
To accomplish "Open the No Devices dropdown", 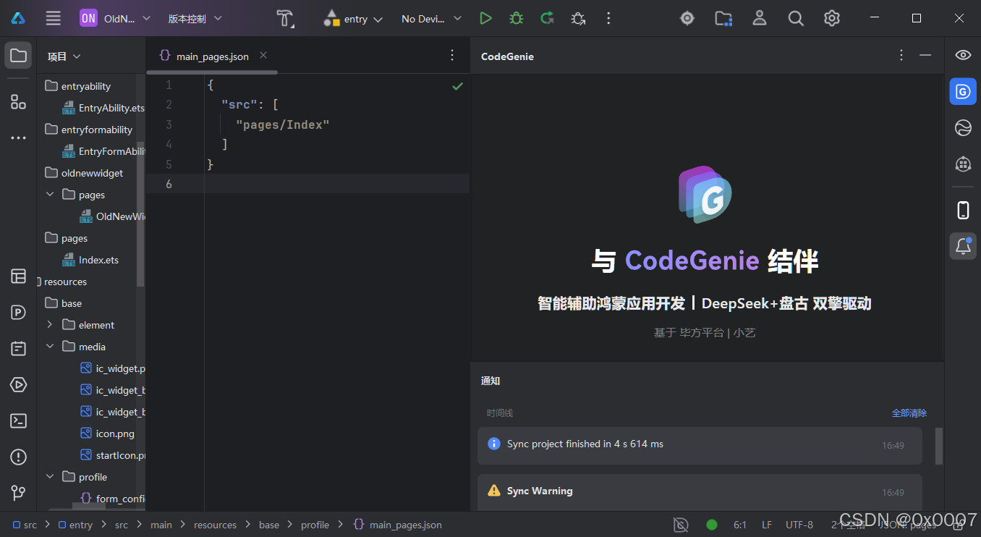I will 431,19.
